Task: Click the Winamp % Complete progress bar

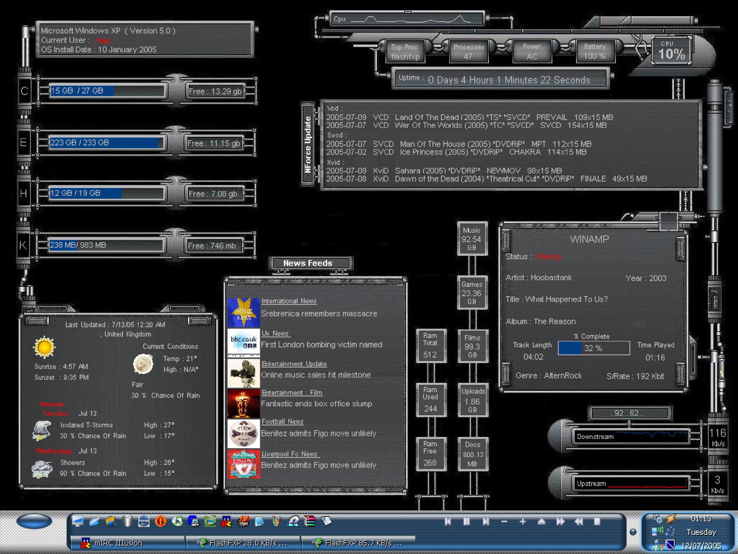Action: (594, 348)
